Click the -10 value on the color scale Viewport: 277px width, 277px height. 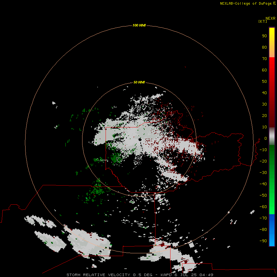click(263, 150)
